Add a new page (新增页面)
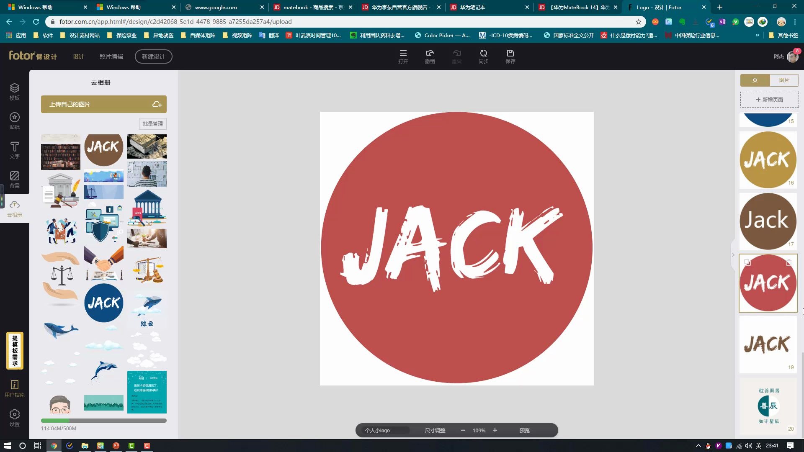This screenshot has width=804, height=452. 770,100
